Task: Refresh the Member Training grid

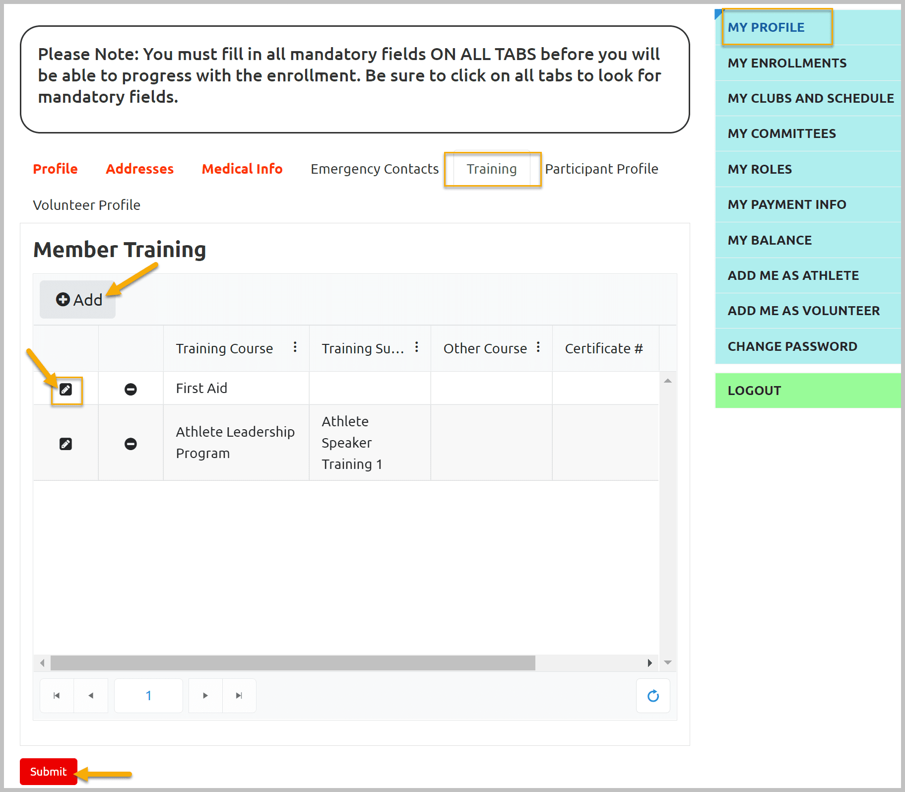Action: 653,696
